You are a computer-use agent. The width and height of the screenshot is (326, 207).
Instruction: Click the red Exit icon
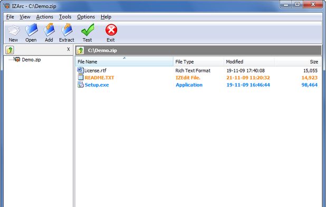pyautogui.click(x=111, y=30)
